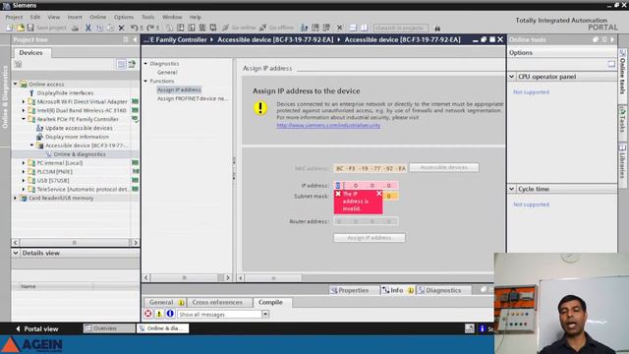Expand Microsoft Wi-Fi Direct Virtual Adapter node
The height and width of the screenshot is (354, 629).
point(24,101)
